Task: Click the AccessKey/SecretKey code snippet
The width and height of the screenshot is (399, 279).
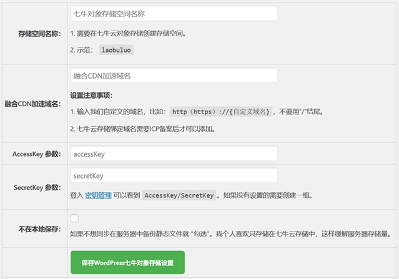Action: (179, 195)
